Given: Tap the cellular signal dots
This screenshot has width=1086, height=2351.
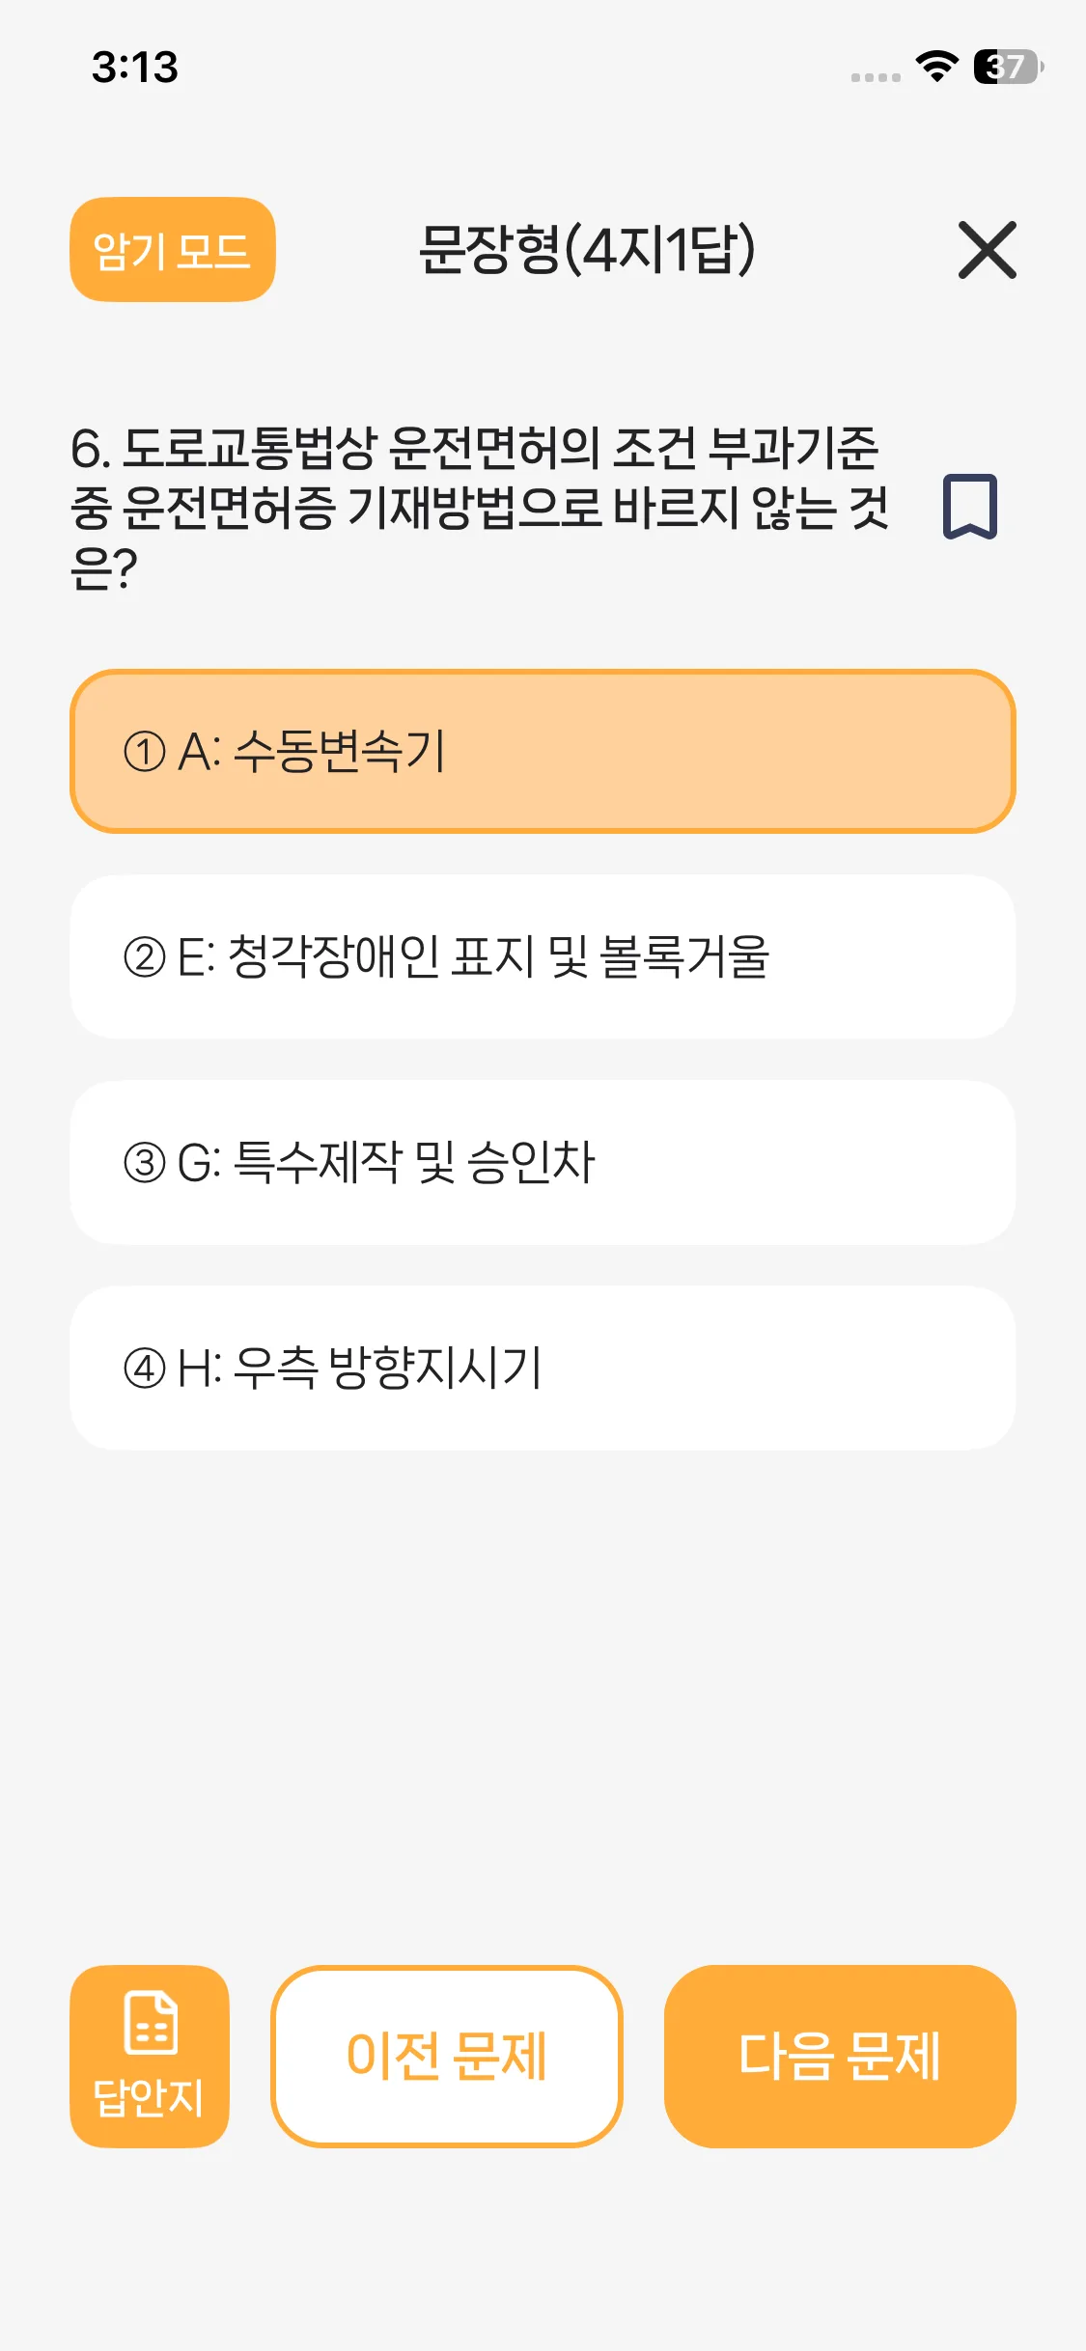Looking at the screenshot, I should pyautogui.click(x=876, y=77).
